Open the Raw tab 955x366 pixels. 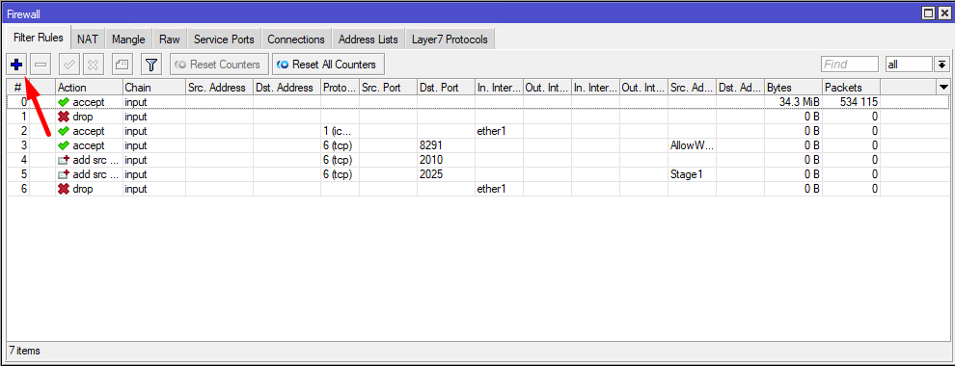(x=170, y=39)
